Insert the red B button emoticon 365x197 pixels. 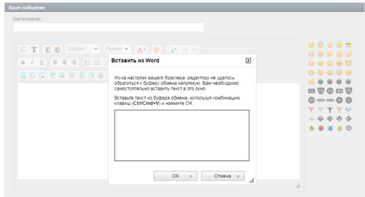point(321,128)
